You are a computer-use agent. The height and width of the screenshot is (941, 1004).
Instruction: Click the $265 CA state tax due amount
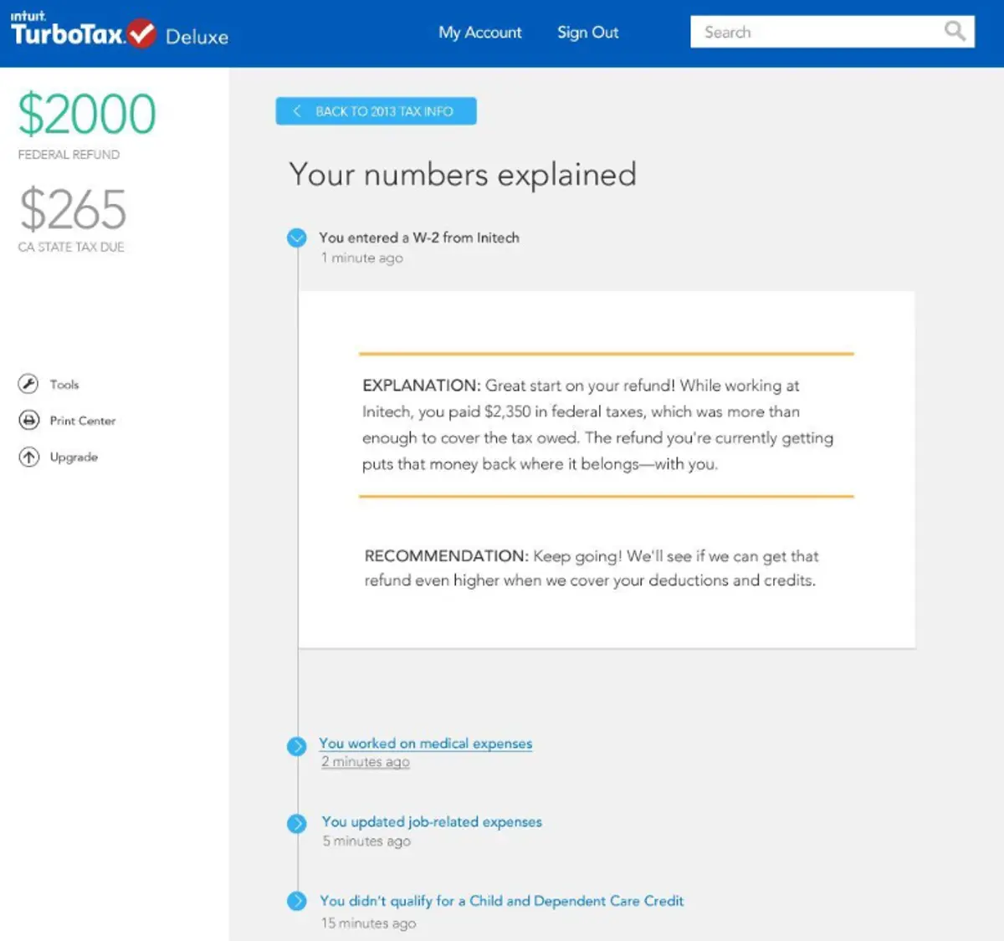[73, 209]
